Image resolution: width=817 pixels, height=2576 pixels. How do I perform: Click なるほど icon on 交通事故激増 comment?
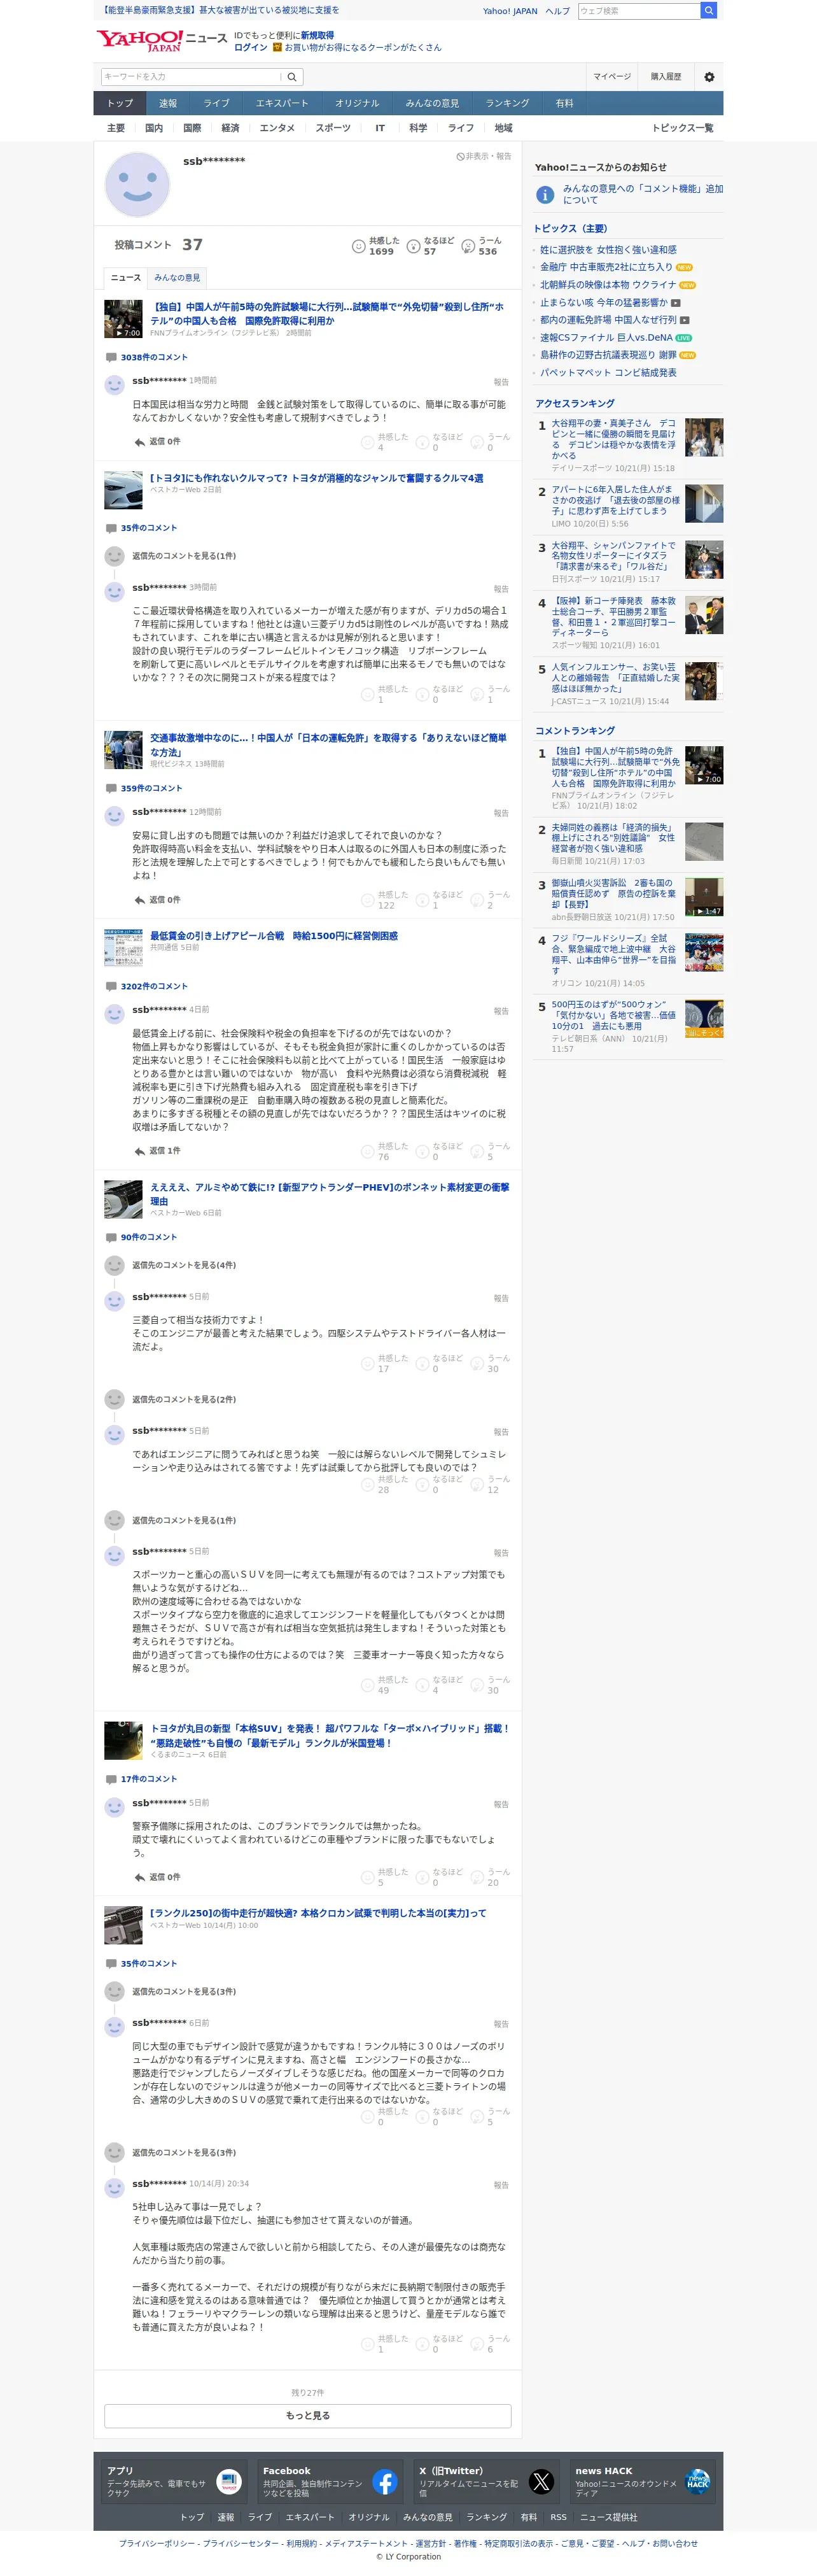point(422,900)
